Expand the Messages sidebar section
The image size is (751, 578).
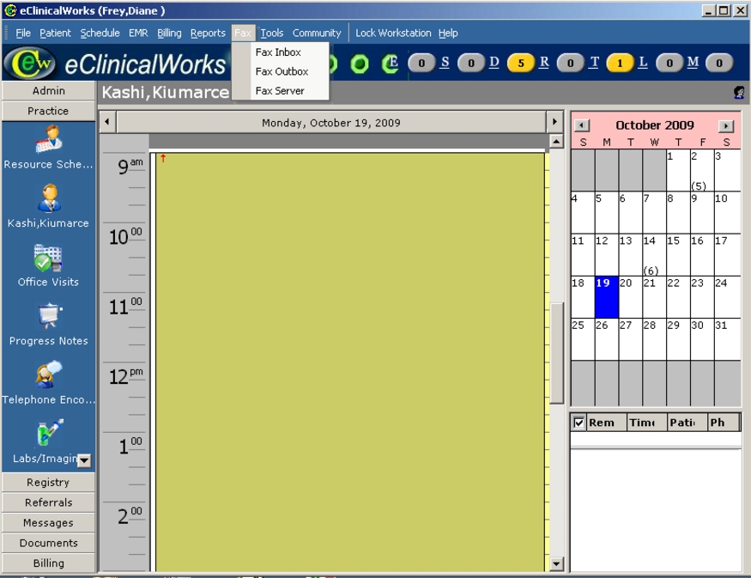click(48, 522)
